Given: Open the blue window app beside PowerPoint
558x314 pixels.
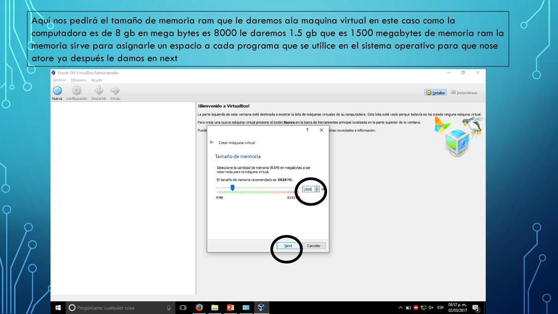Looking at the screenshot, I should coord(246,307).
